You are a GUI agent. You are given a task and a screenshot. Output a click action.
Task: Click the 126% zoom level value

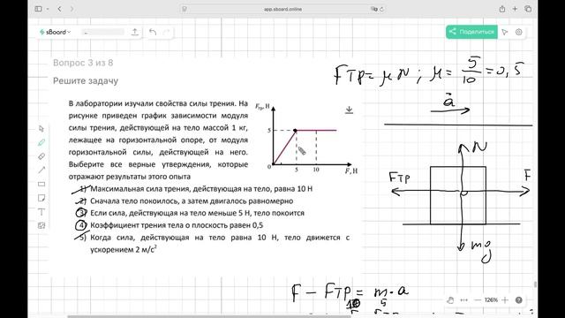tap(491, 300)
